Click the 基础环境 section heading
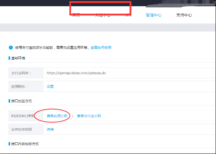 pos(18,58)
